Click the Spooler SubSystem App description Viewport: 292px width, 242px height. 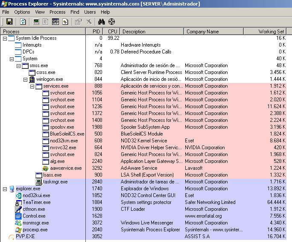[x=145, y=127]
